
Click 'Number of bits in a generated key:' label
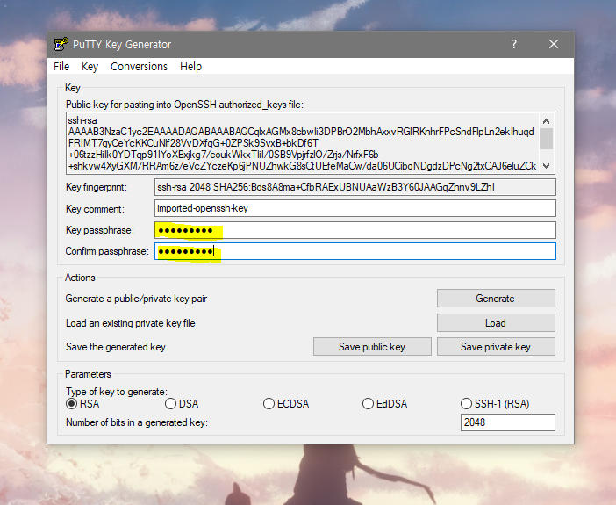click(137, 422)
